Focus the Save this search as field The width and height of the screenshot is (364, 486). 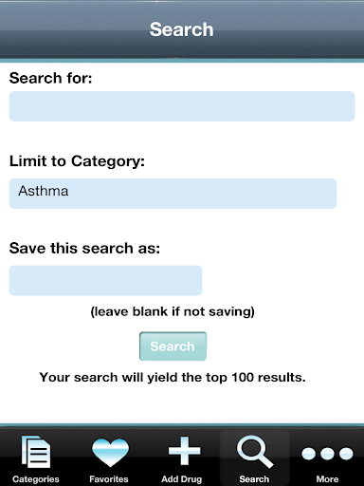click(105, 280)
